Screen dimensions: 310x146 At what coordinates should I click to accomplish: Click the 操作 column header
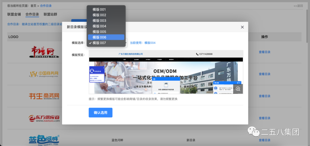coord(265,37)
